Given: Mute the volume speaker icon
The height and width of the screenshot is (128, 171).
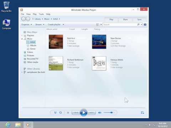Looking at the screenshot, I should click(x=100, y=112).
